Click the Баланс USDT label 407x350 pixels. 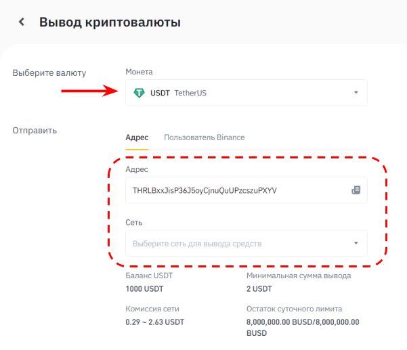point(149,276)
